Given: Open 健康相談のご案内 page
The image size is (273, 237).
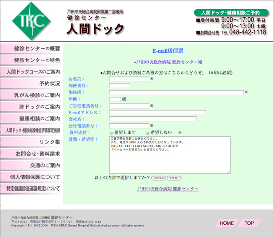Looking at the screenshot, I should (31, 119).
